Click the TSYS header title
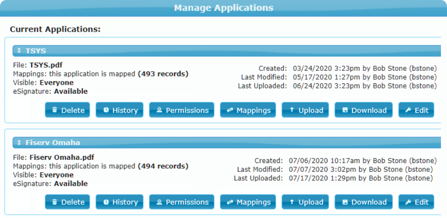447x218 pixels. (36, 51)
